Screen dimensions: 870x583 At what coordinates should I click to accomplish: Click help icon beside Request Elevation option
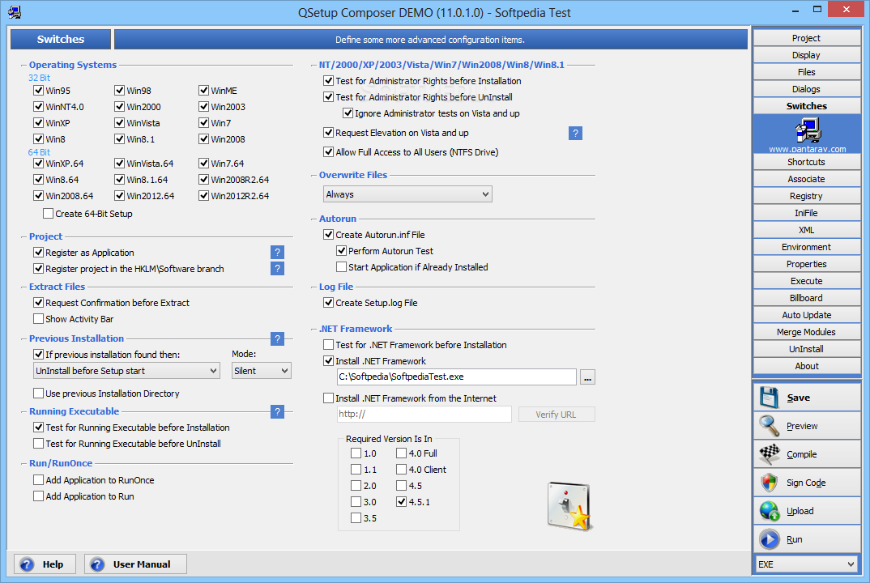(575, 133)
